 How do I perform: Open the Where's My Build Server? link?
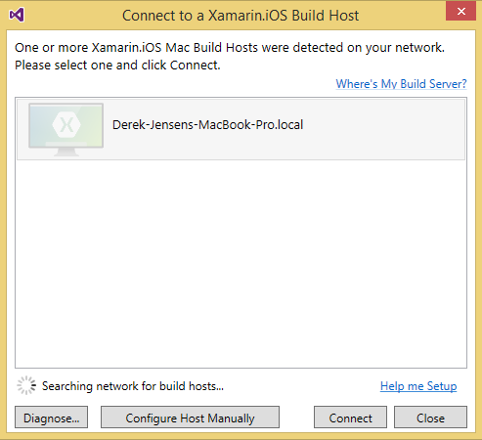pos(401,84)
